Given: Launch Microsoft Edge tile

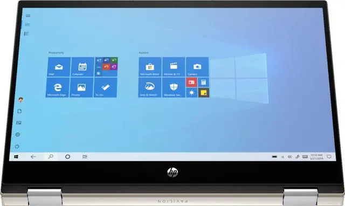Looking at the screenshot, I should [58, 87].
